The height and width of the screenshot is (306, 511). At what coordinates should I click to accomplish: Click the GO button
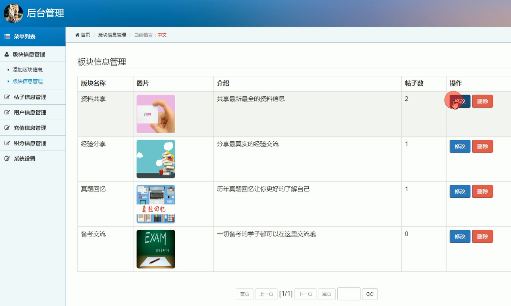370,294
